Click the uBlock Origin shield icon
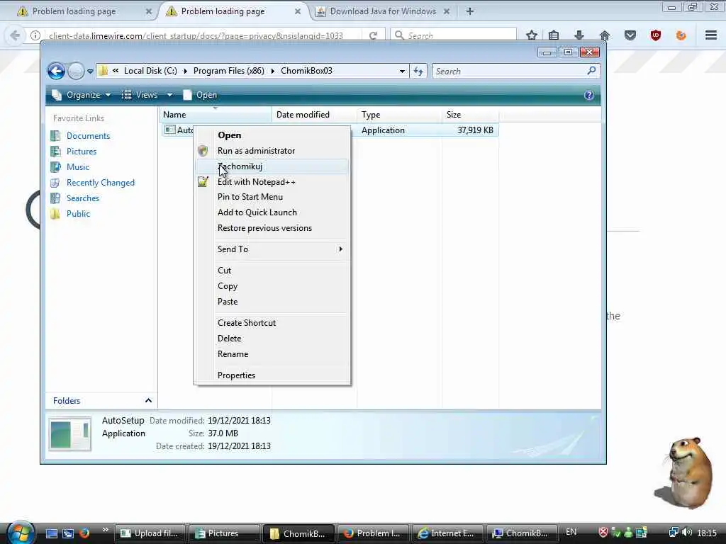The width and height of the screenshot is (726, 544). coord(655,35)
